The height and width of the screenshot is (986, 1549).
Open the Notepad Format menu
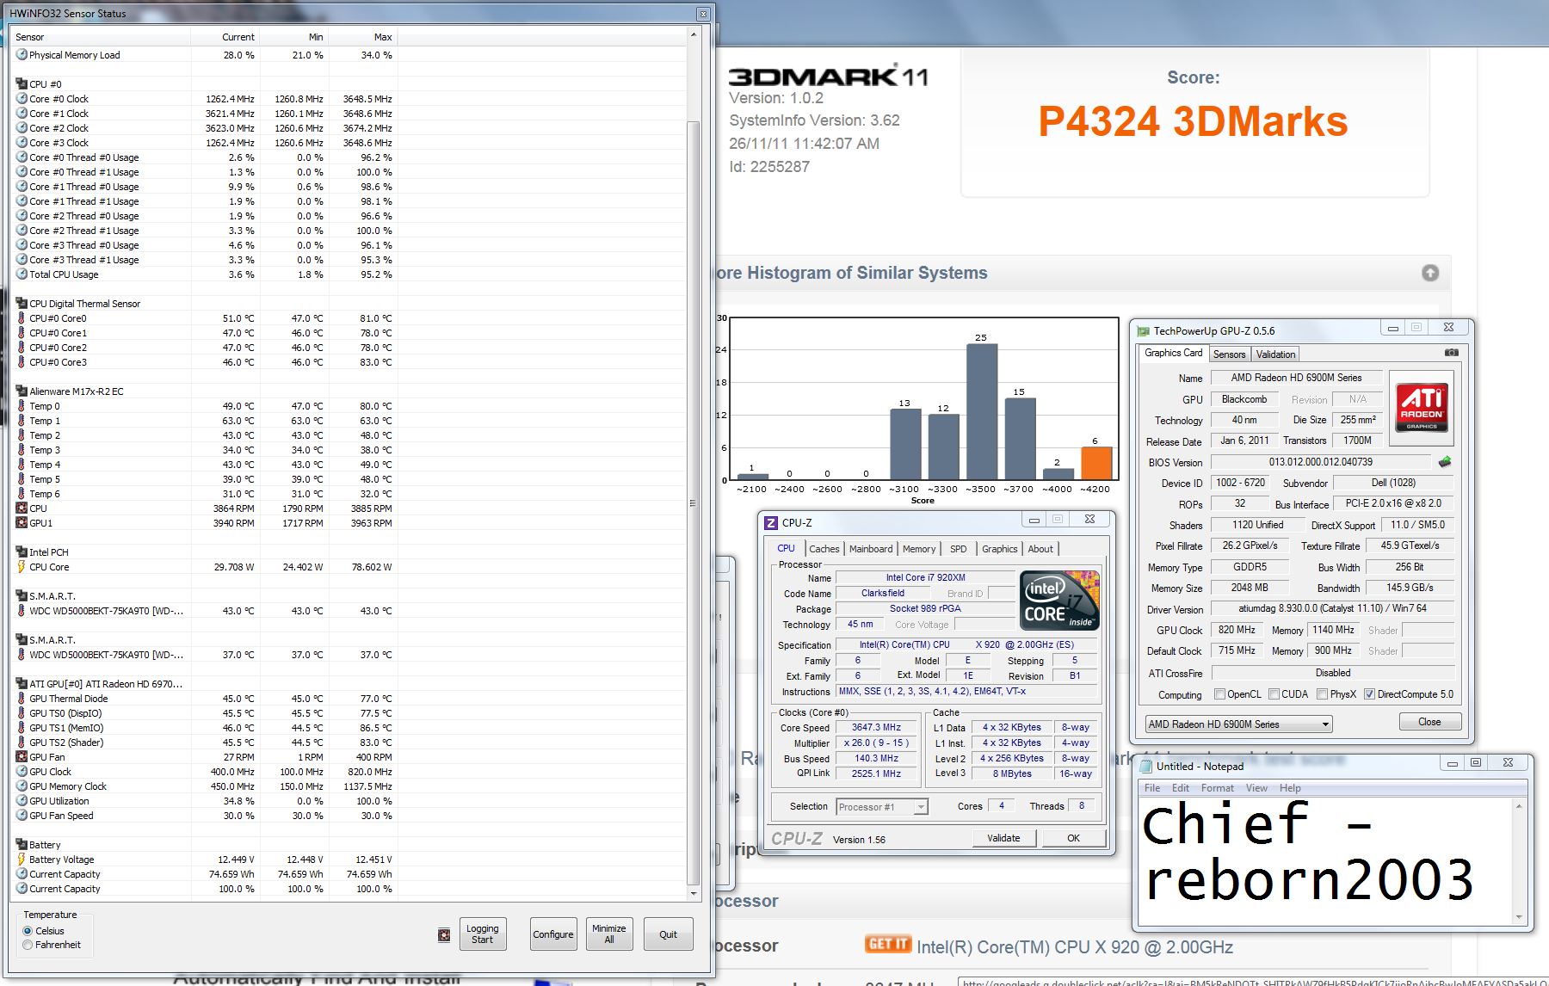pyautogui.click(x=1217, y=788)
